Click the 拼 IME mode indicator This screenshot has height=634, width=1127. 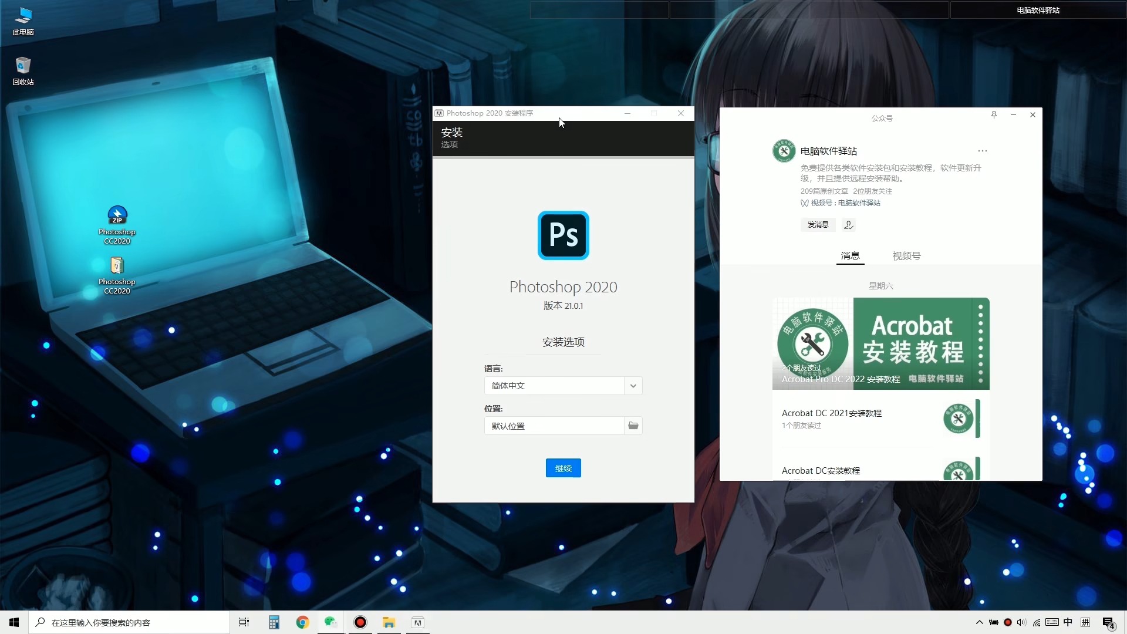pyautogui.click(x=1085, y=622)
